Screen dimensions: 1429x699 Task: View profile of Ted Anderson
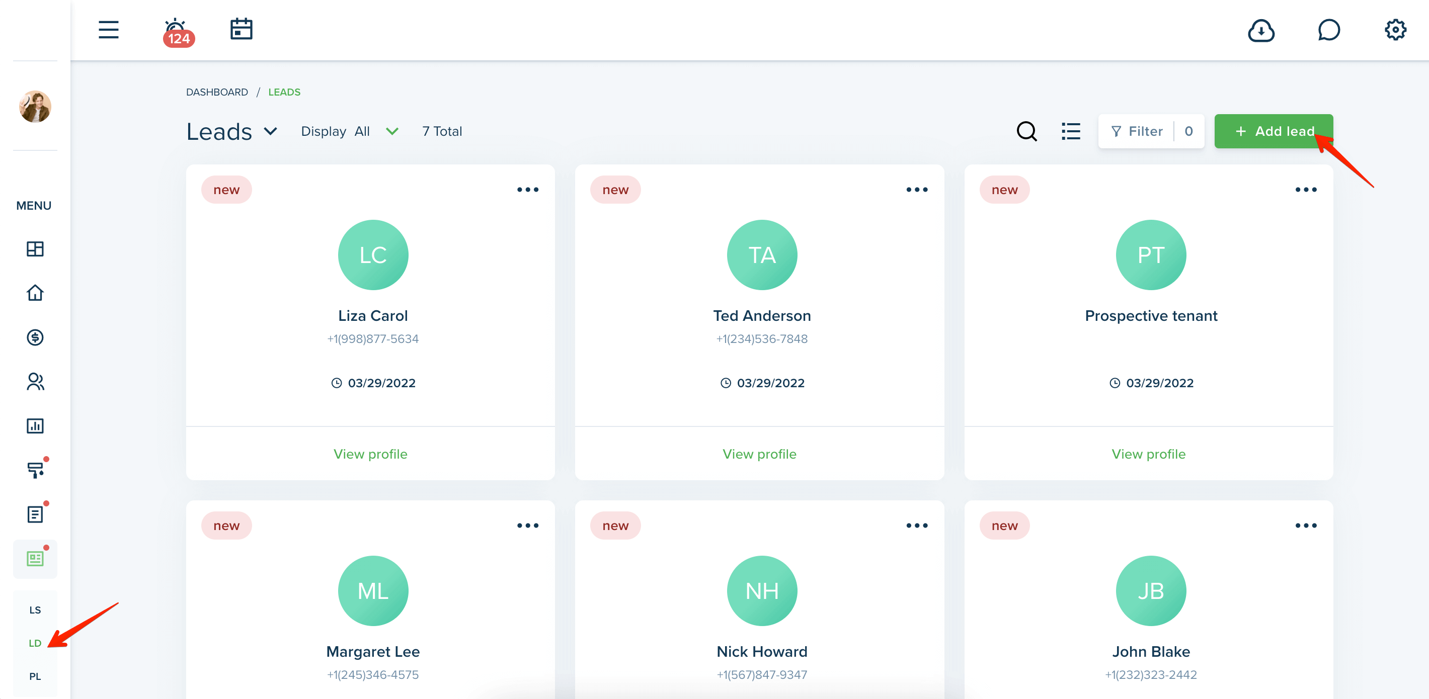(x=759, y=454)
